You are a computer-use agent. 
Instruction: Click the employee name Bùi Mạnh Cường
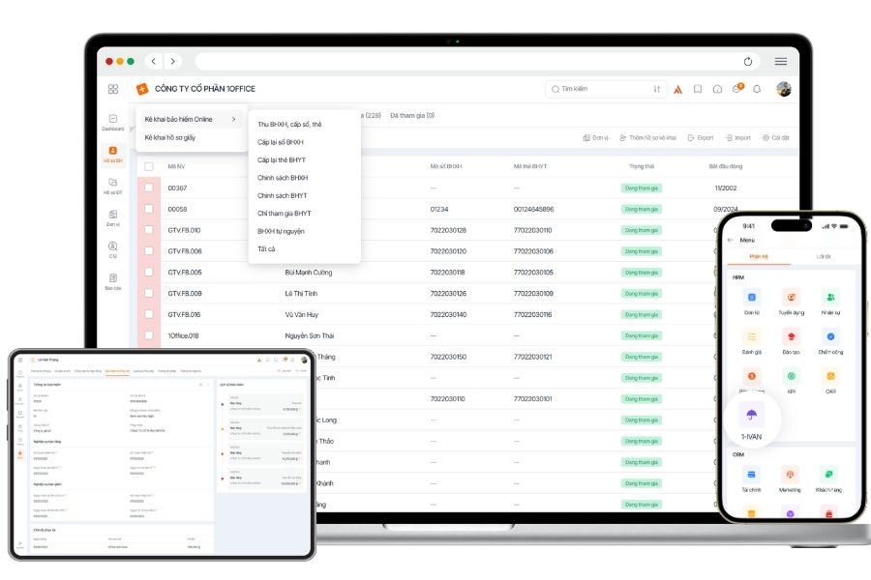pyautogui.click(x=309, y=273)
